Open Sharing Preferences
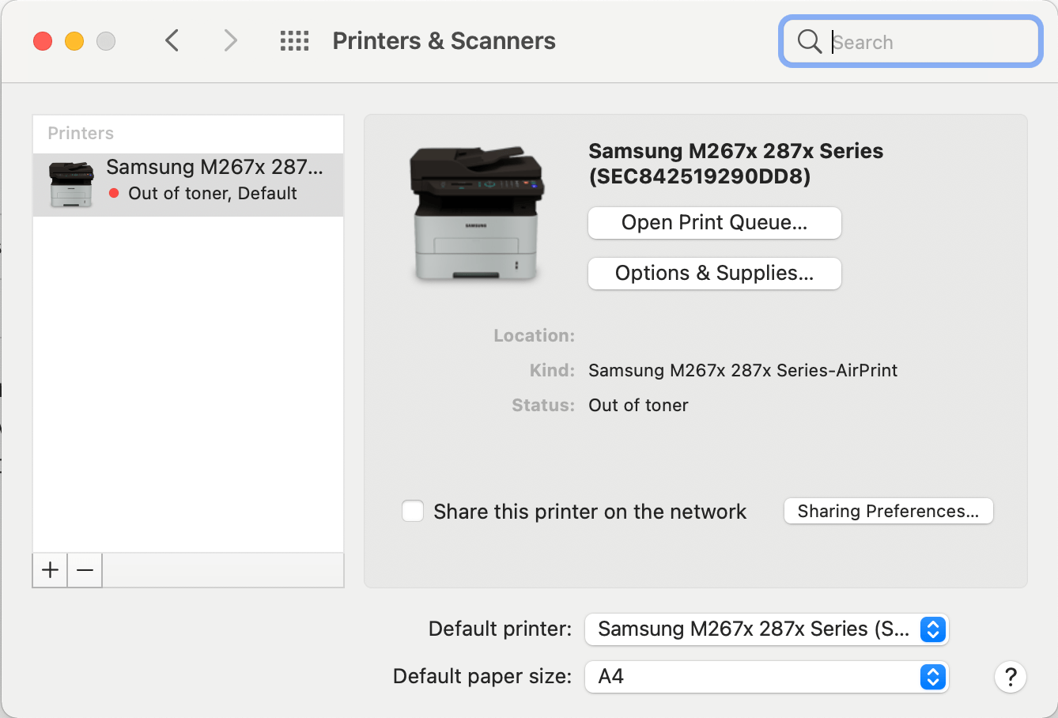This screenshot has height=718, width=1058. coord(887,511)
